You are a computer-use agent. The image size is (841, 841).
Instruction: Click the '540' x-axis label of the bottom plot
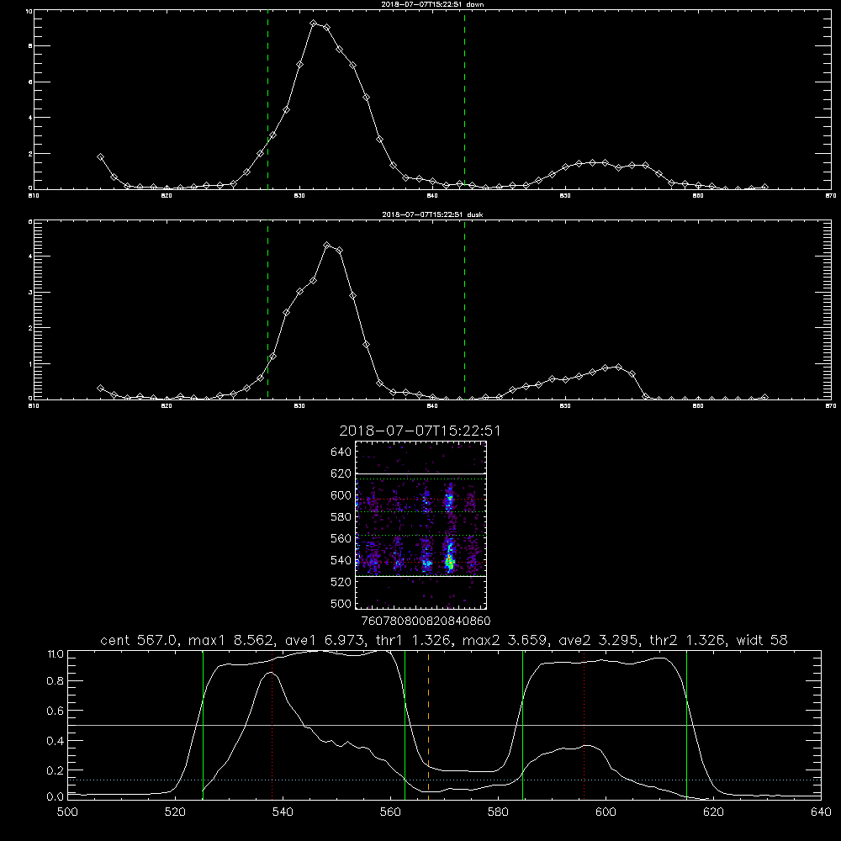coord(283,812)
